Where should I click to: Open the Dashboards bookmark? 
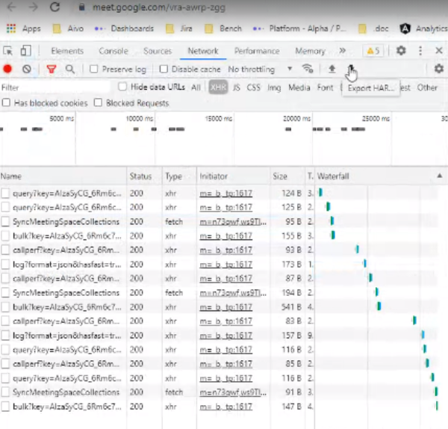[124, 28]
